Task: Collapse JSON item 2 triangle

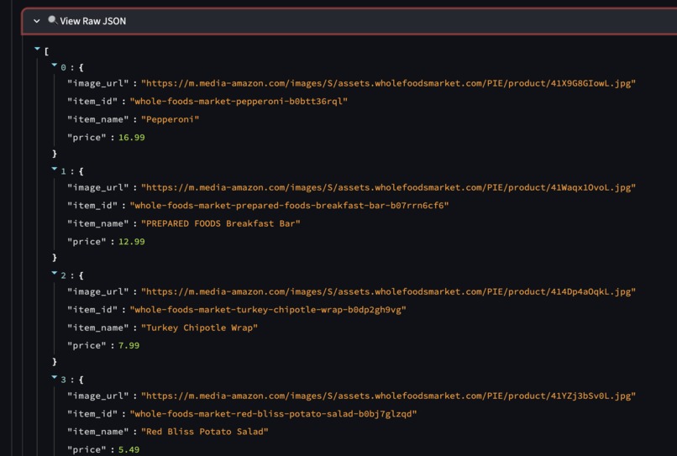Action: tap(55, 273)
